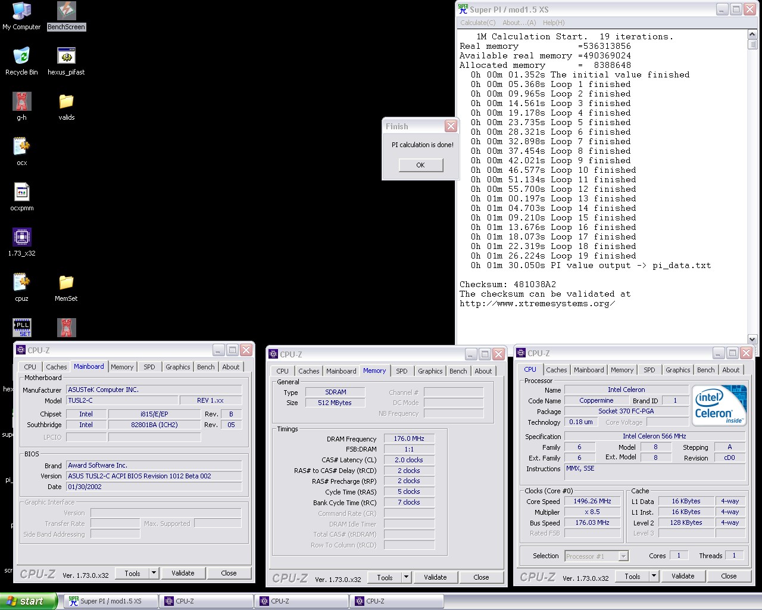Click Intel Celeron 566 MHz specification field
This screenshot has height=610, width=762.
pyautogui.click(x=654, y=436)
